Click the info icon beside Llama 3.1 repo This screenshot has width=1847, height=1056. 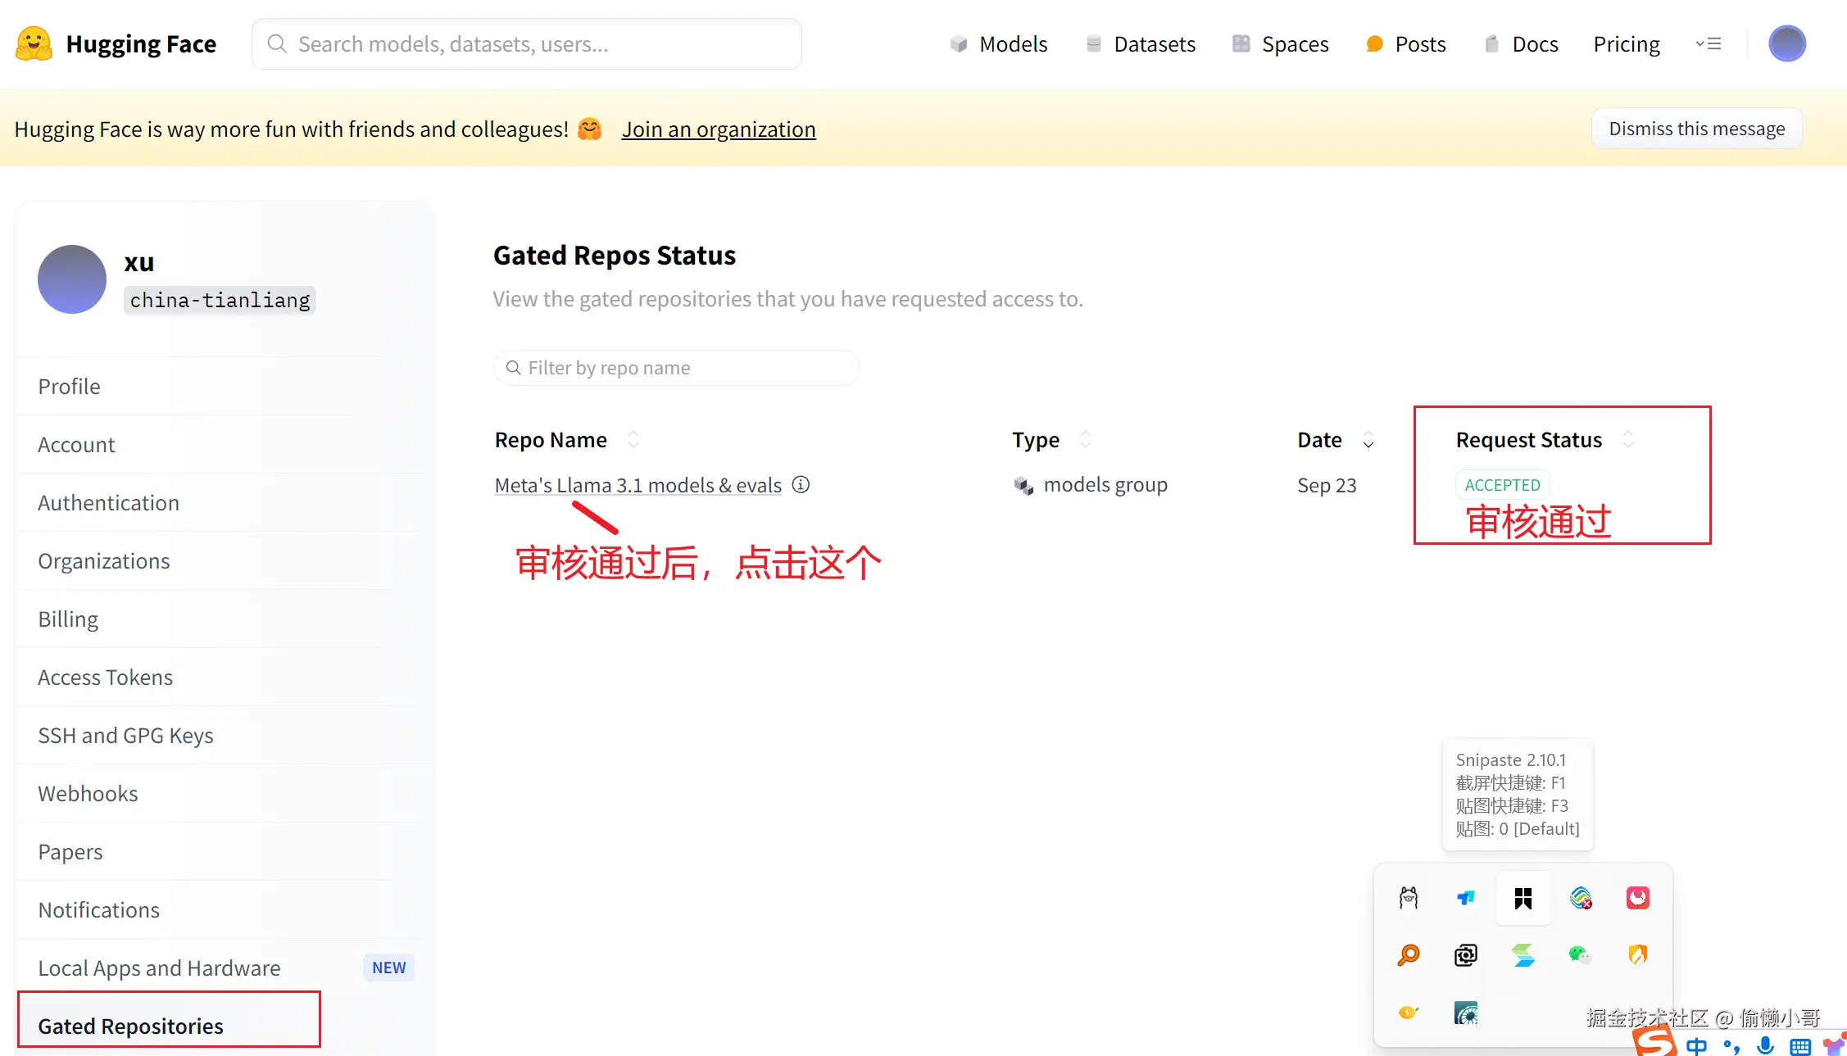click(x=801, y=485)
